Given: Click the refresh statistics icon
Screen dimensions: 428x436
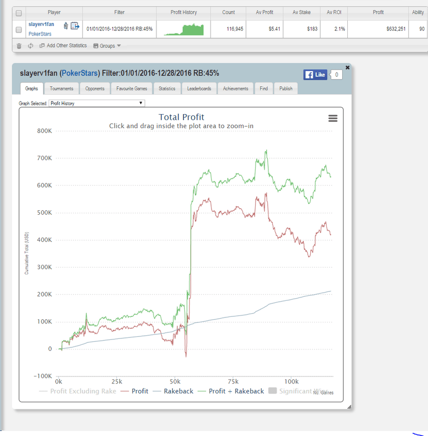Looking at the screenshot, I should click(x=31, y=46).
